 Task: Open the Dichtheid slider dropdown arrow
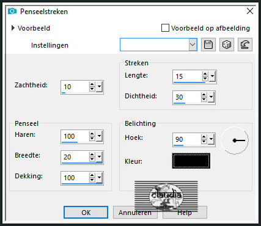tap(211, 97)
